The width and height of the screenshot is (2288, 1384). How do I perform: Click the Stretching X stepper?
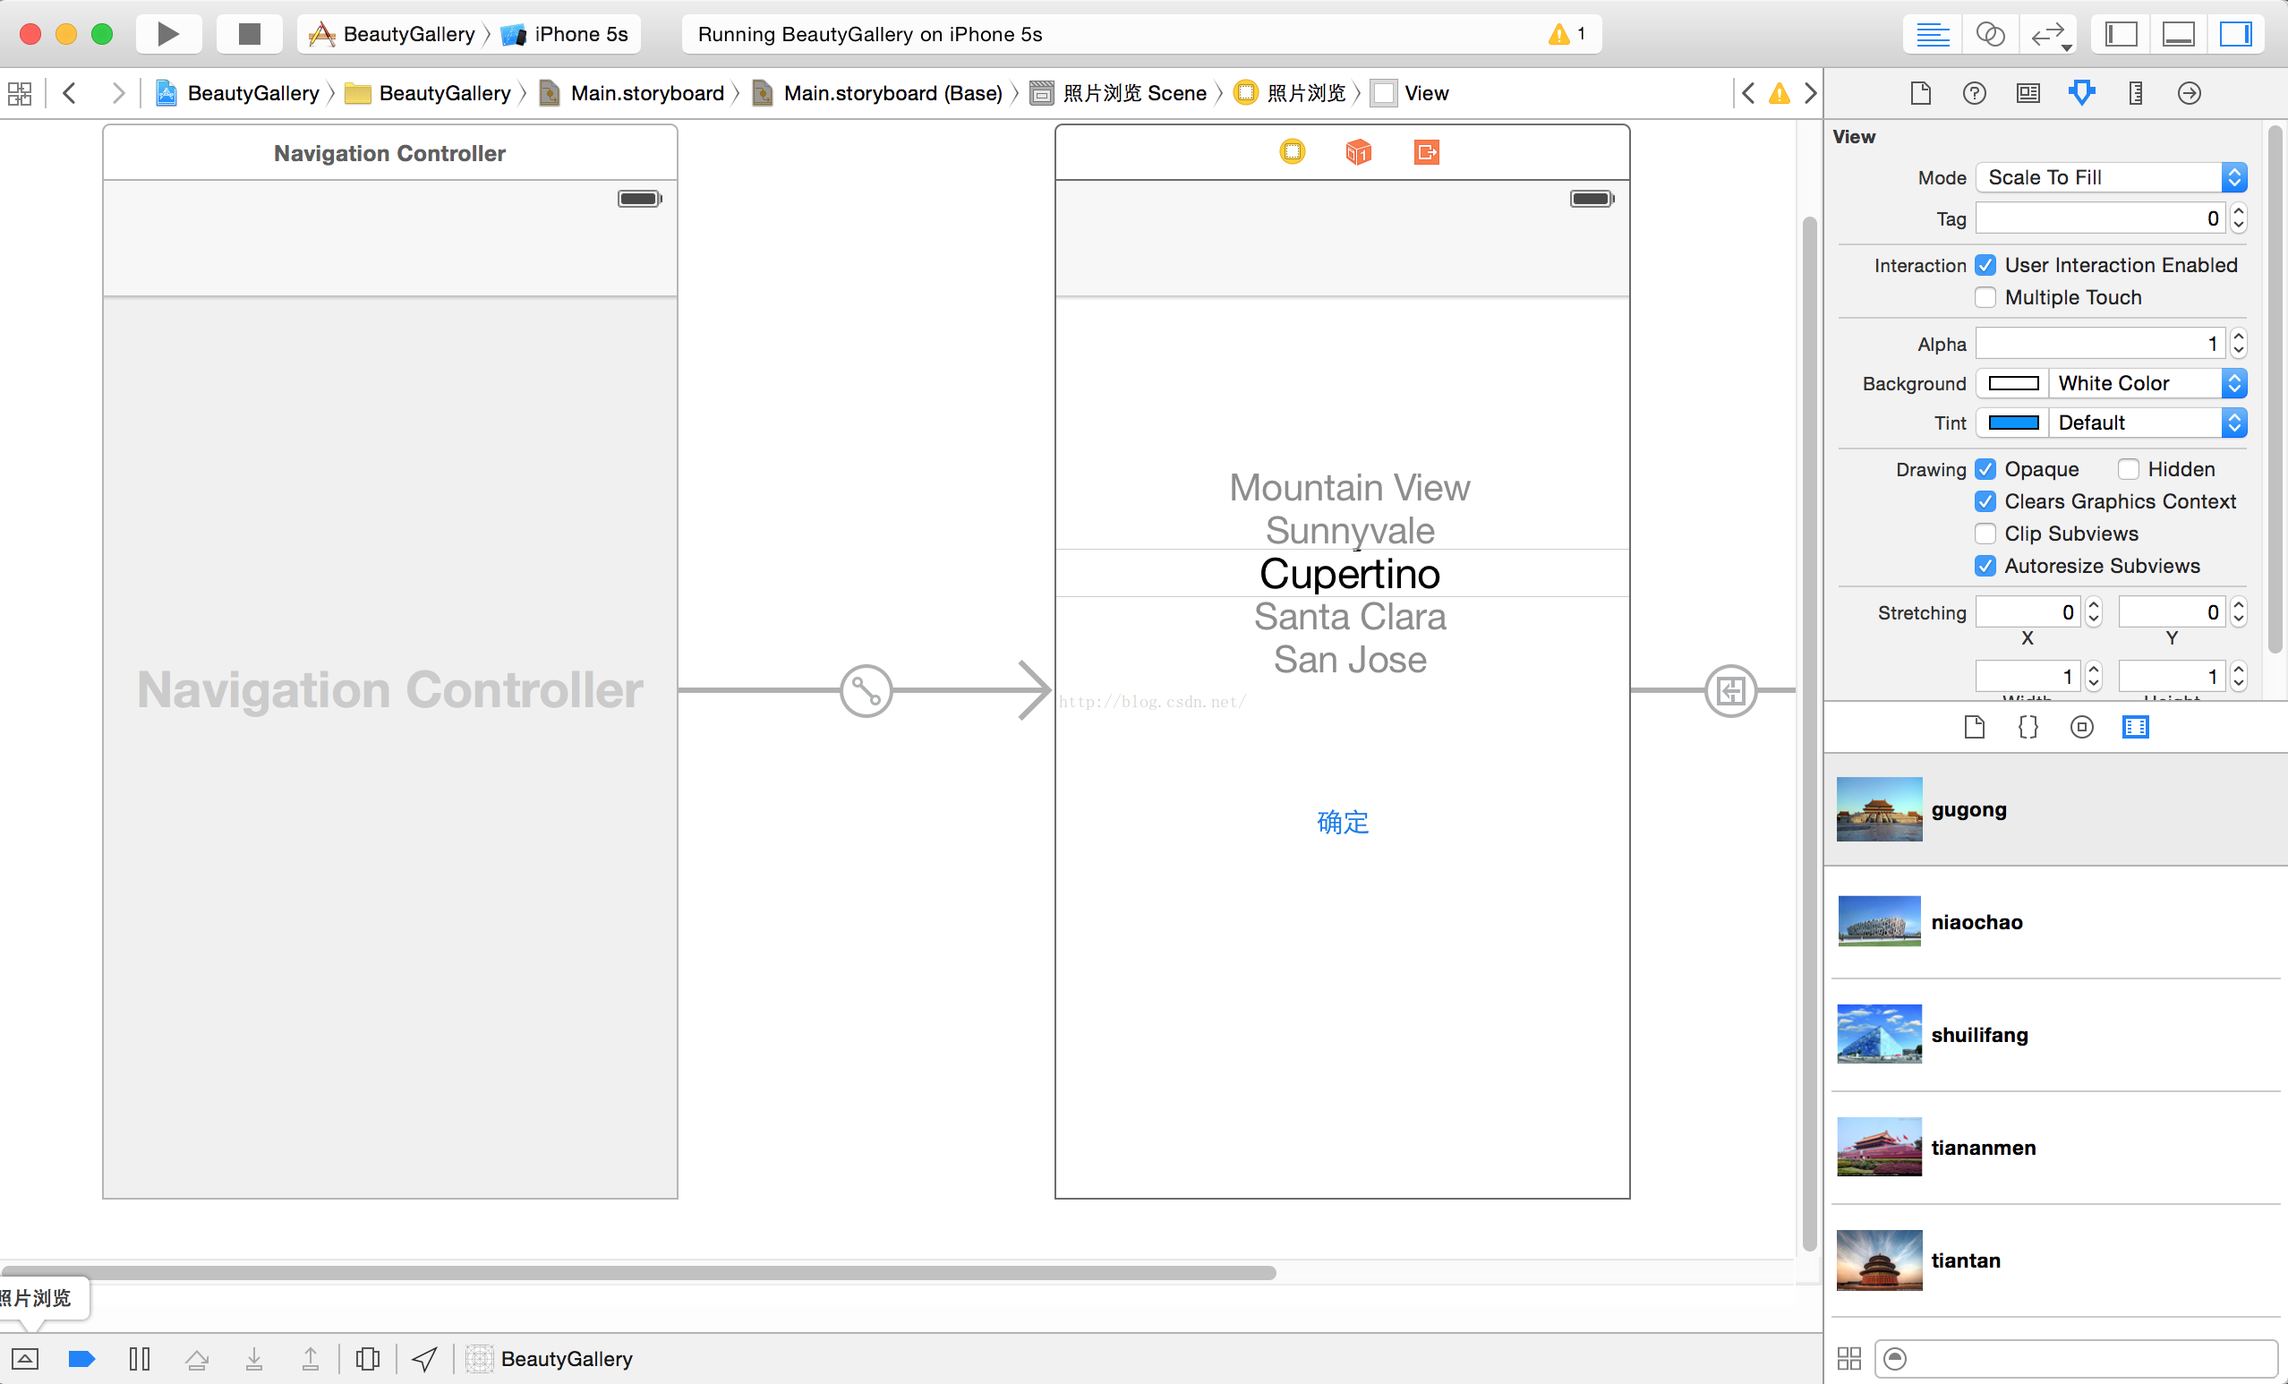pyautogui.click(x=2093, y=612)
